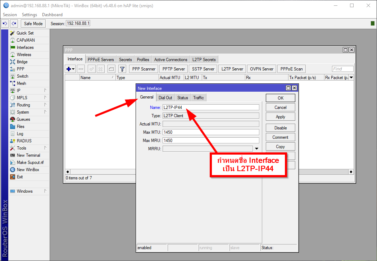Screen dimensions: 377x261
Task: Click the OVPN Server button
Action: [x=262, y=69]
